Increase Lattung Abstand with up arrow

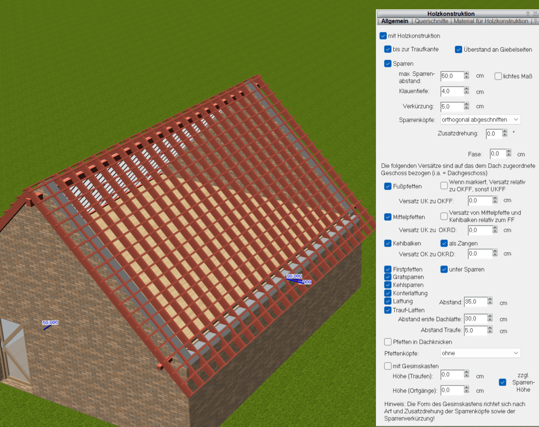tap(490, 300)
